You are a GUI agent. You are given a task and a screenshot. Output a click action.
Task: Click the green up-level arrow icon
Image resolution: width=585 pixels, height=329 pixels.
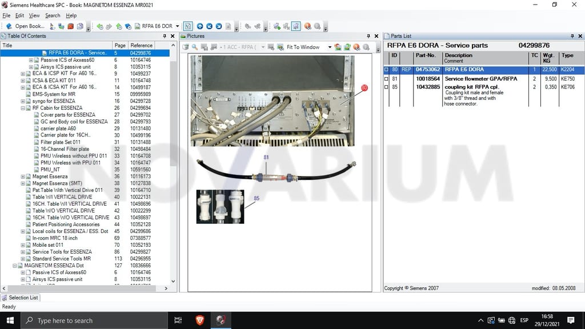point(119,26)
